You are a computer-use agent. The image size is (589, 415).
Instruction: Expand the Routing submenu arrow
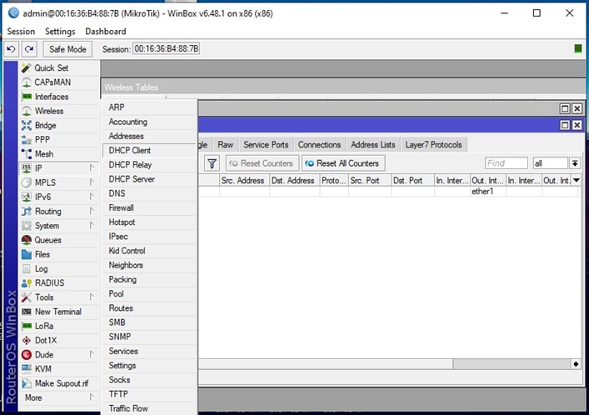coord(92,211)
